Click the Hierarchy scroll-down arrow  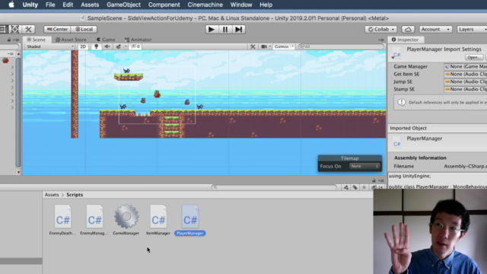tap(18, 172)
